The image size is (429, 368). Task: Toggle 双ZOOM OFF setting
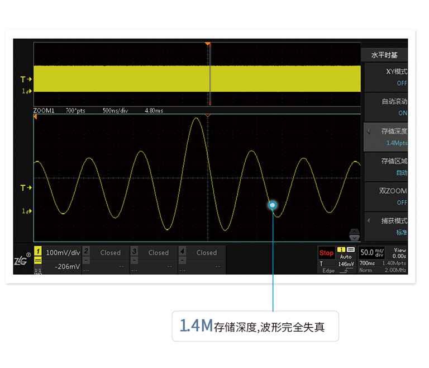(x=385, y=196)
